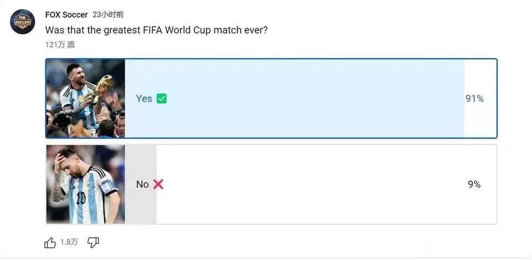Image resolution: width=532 pixels, height=260 pixels.
Task: Click the 121万 票 vote count
Action: click(60, 45)
